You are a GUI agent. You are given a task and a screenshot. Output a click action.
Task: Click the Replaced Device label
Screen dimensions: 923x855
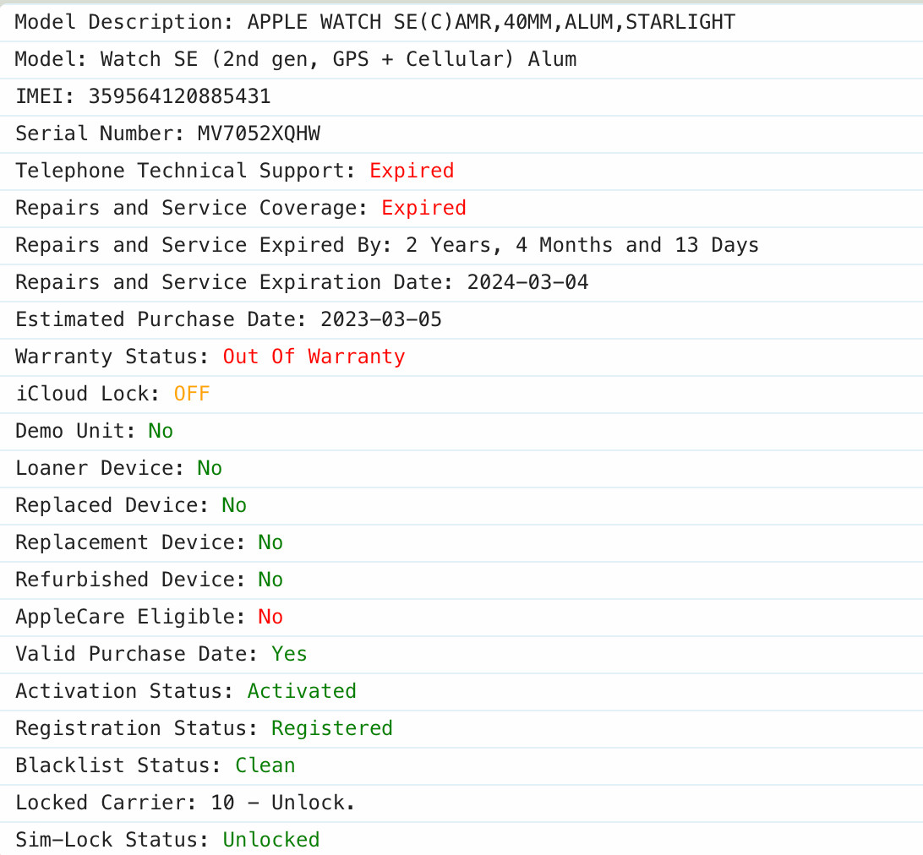pyautogui.click(x=112, y=505)
